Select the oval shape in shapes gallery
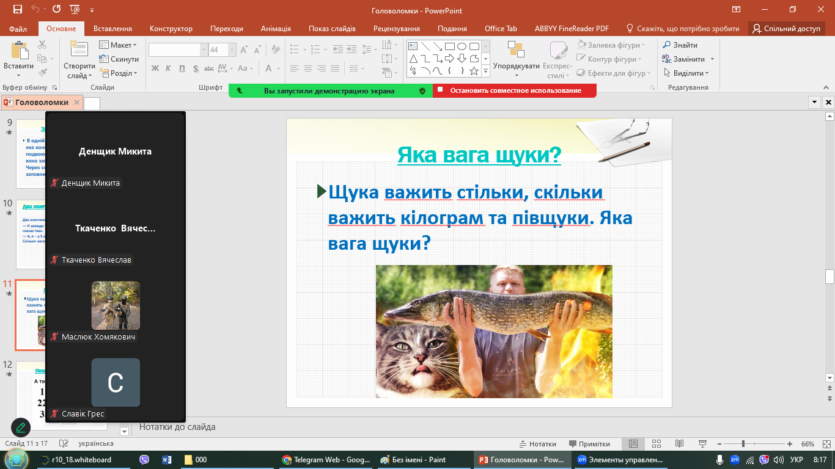This screenshot has width=835, height=469. (462, 46)
